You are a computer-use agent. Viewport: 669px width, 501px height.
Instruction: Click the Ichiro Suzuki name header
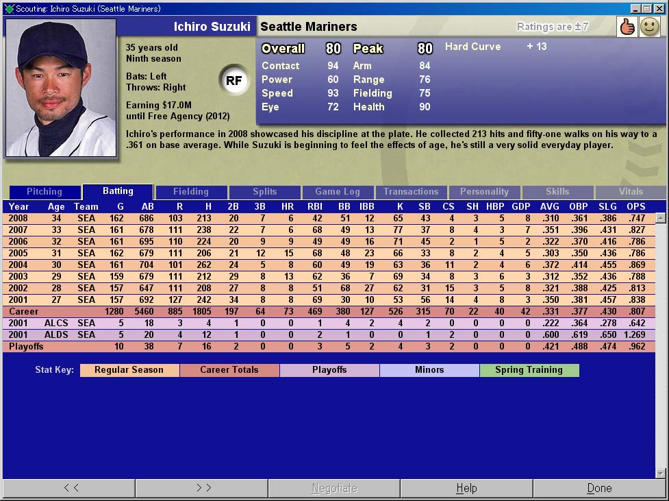(212, 27)
